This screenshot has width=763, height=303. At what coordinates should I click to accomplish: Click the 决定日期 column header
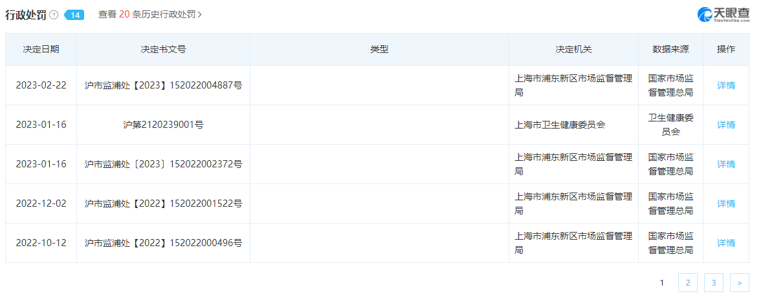tap(41, 50)
